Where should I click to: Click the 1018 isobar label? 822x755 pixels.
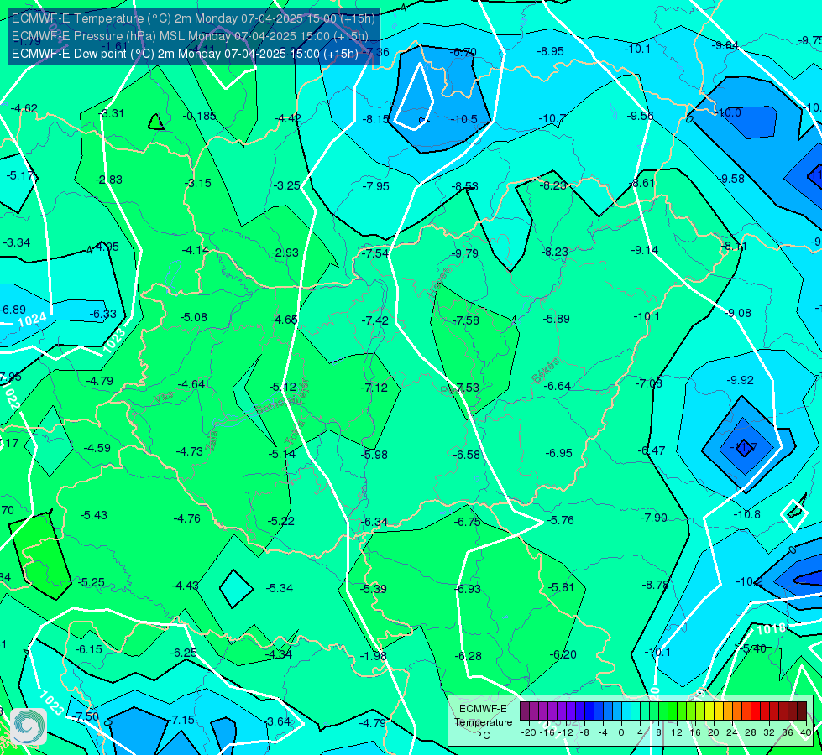771,628
